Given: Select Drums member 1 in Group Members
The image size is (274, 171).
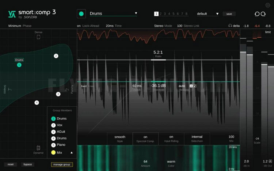Looking at the screenshot, I should 59,118.
